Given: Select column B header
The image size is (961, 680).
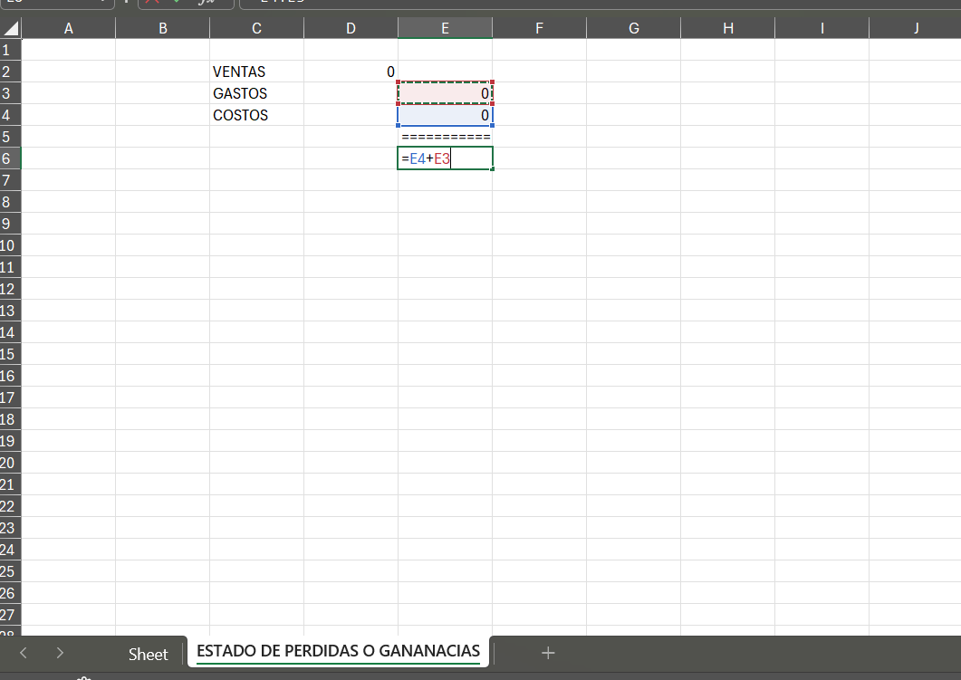Looking at the screenshot, I should tap(163, 28).
